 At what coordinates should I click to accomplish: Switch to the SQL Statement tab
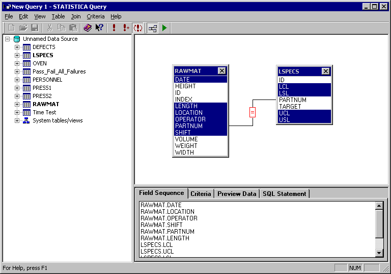[284, 194]
